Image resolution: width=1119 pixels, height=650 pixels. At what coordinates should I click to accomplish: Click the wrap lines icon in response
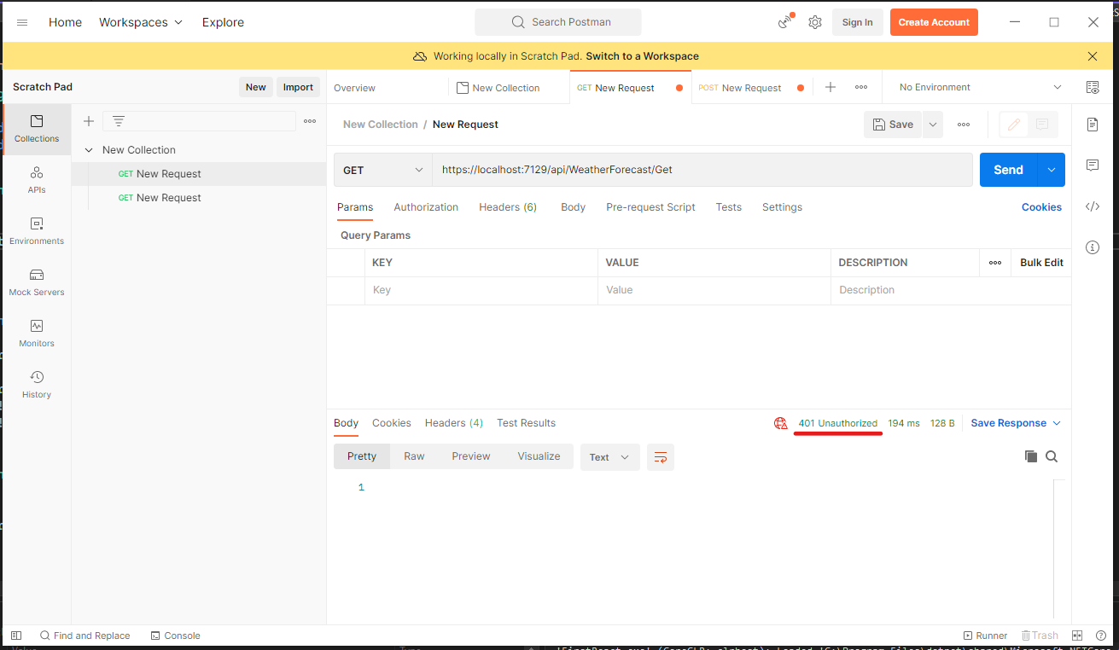point(661,457)
